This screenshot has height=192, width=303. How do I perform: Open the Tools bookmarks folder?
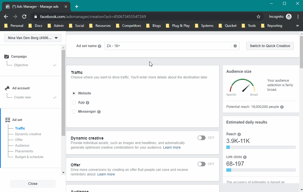(249, 25)
